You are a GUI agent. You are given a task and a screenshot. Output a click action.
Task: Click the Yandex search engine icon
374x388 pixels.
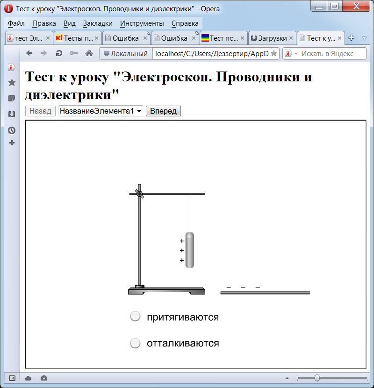click(x=288, y=53)
